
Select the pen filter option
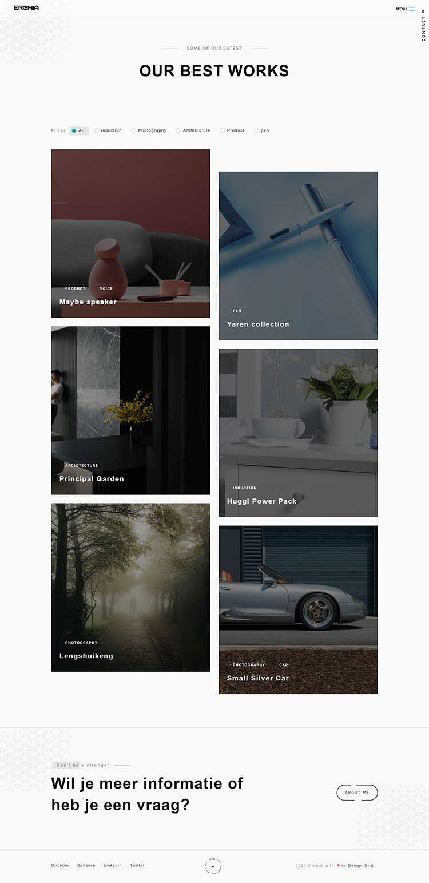tap(261, 130)
